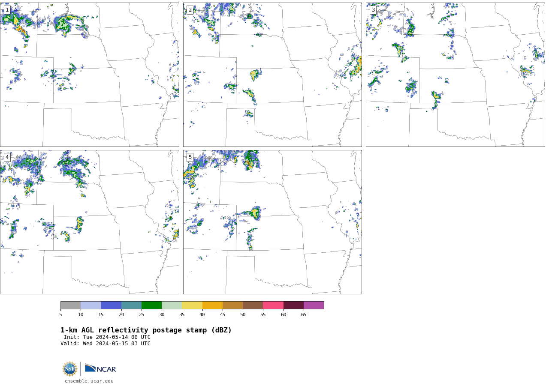Click the panel number 2 label box
Screen dimensions: 549x386
click(190, 10)
